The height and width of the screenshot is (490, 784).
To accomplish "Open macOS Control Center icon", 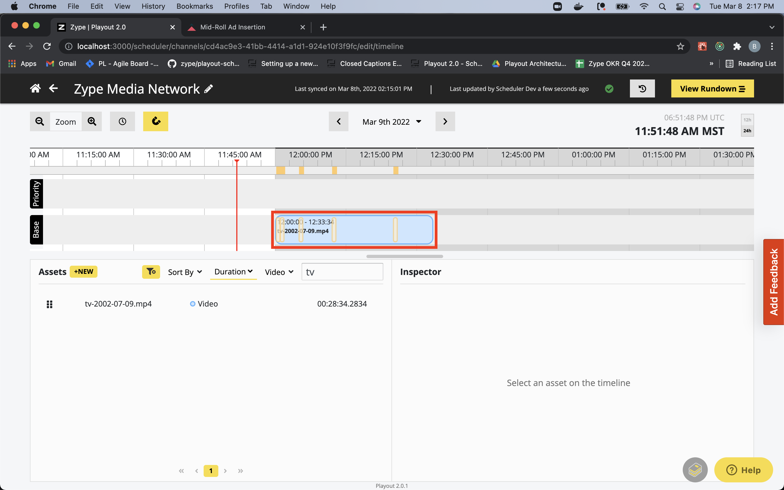I will tap(680, 6).
